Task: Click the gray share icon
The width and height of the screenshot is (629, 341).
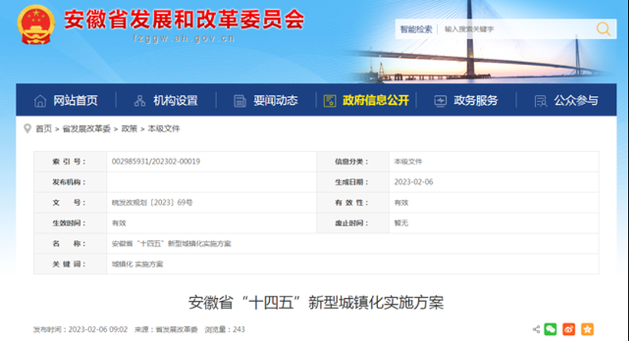Action: coord(535,329)
